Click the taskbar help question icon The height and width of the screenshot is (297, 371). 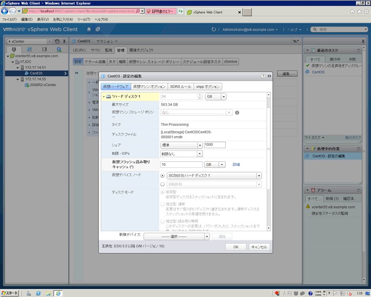click(310, 293)
